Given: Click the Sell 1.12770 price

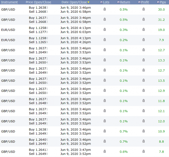Looking at the screenshot, I should pos(38,32).
